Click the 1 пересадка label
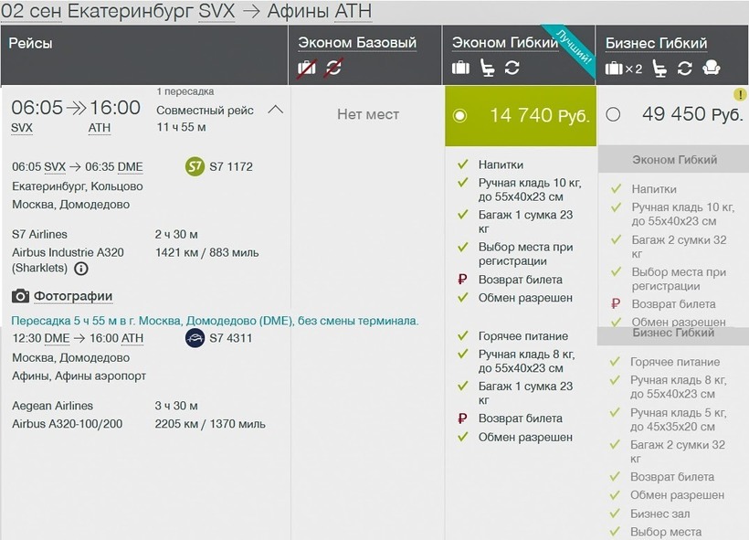This screenshot has height=540, width=749. (x=185, y=91)
